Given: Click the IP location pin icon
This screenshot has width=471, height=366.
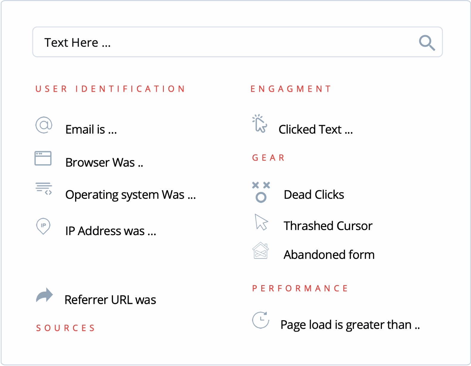Looking at the screenshot, I should [43, 226].
